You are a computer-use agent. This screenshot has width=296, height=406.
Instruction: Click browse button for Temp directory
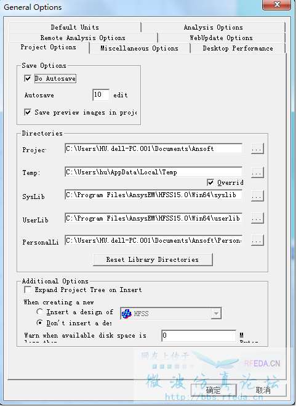pyautogui.click(x=257, y=173)
